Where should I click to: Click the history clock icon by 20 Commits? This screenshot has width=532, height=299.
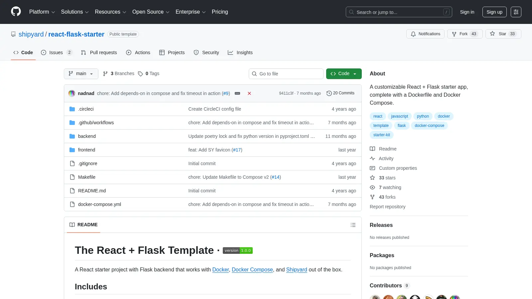329,93
